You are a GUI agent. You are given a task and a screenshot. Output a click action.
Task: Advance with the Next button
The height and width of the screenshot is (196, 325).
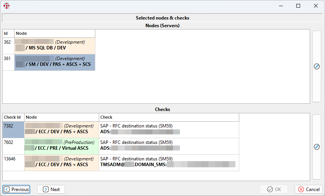click(51, 189)
